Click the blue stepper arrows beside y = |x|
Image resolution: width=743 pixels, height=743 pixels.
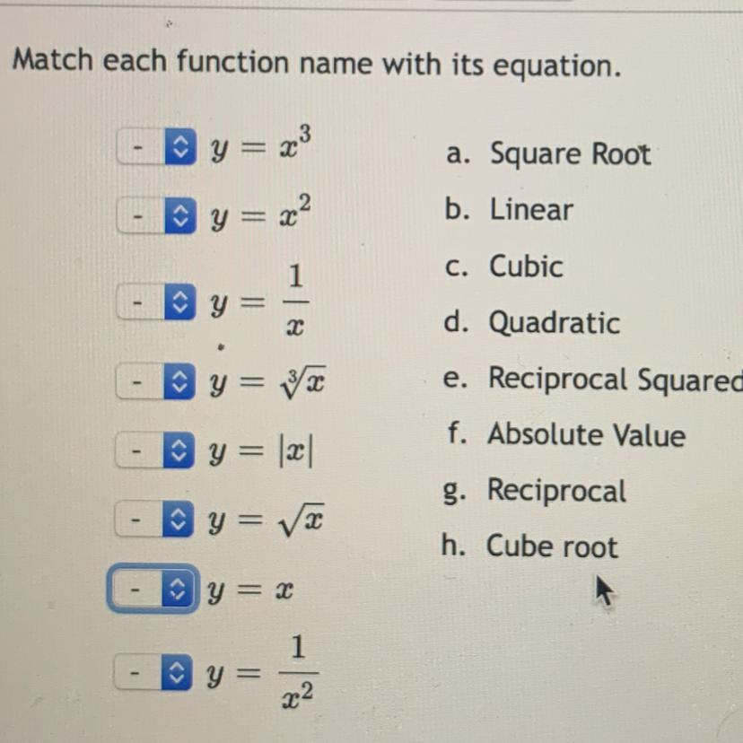click(x=179, y=450)
